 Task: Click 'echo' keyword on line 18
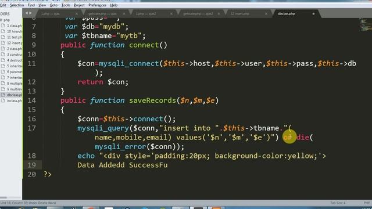[x=86, y=156]
